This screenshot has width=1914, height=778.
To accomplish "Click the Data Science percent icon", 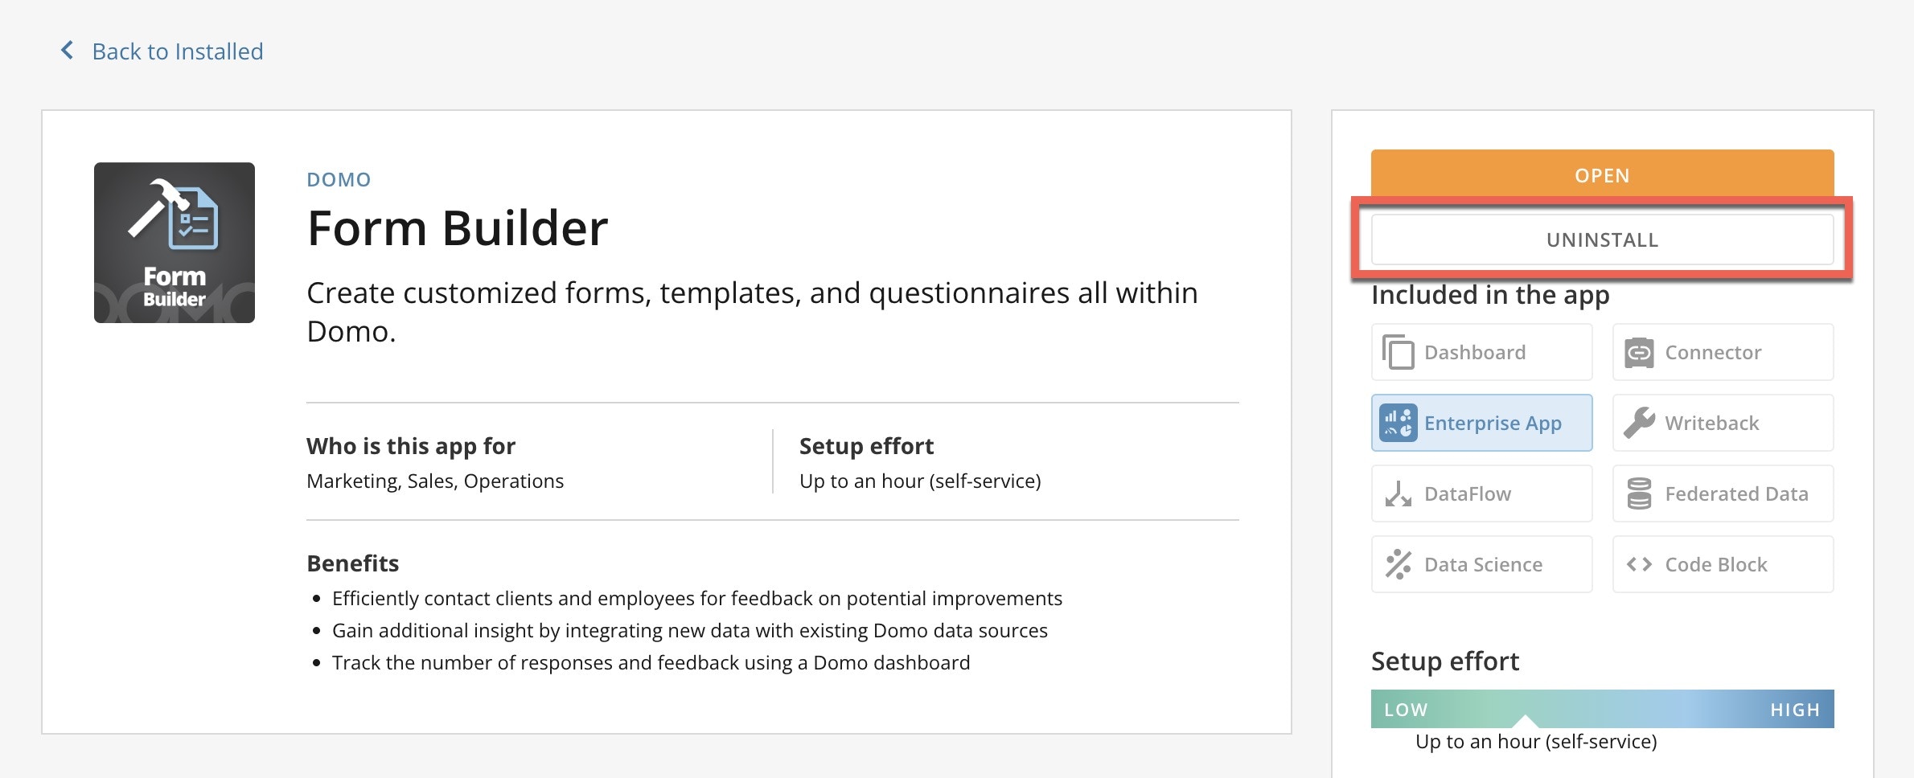I will 1398,564.
